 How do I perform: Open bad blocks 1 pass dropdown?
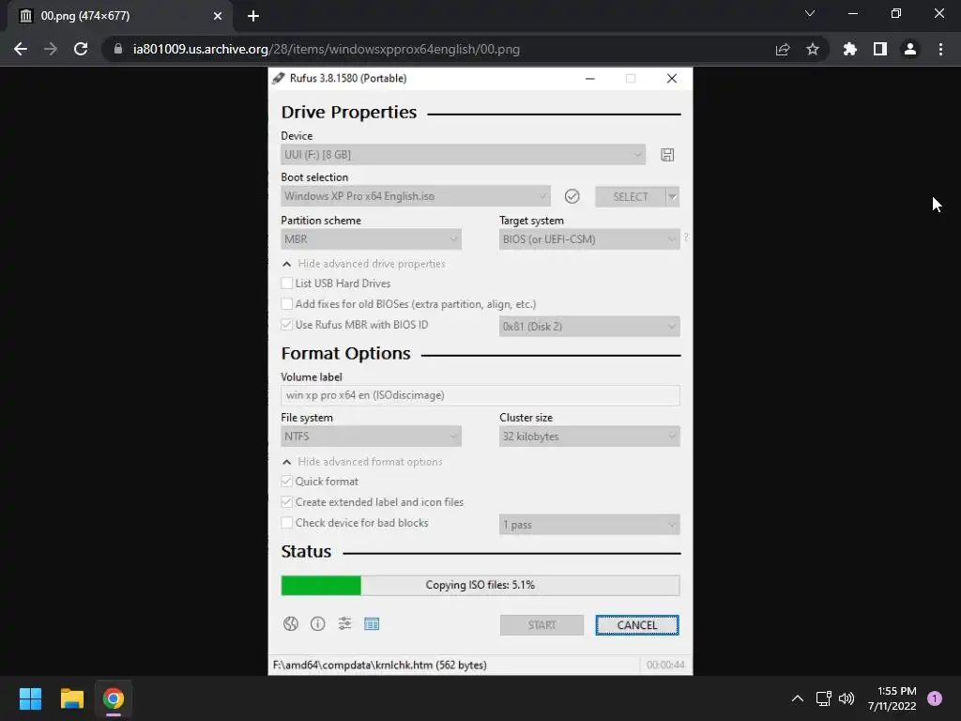pyautogui.click(x=589, y=524)
